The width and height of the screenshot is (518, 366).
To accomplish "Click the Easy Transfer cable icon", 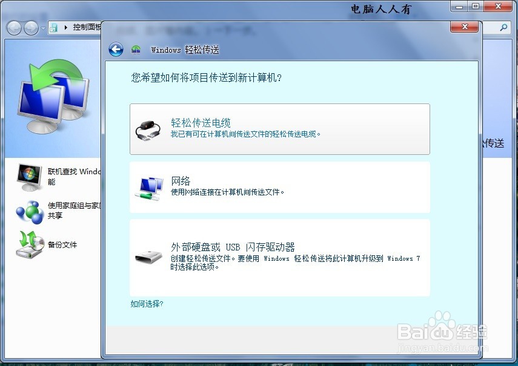I will (x=148, y=131).
